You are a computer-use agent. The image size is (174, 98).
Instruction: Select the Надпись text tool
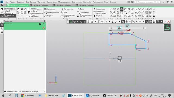[x=98, y=16]
